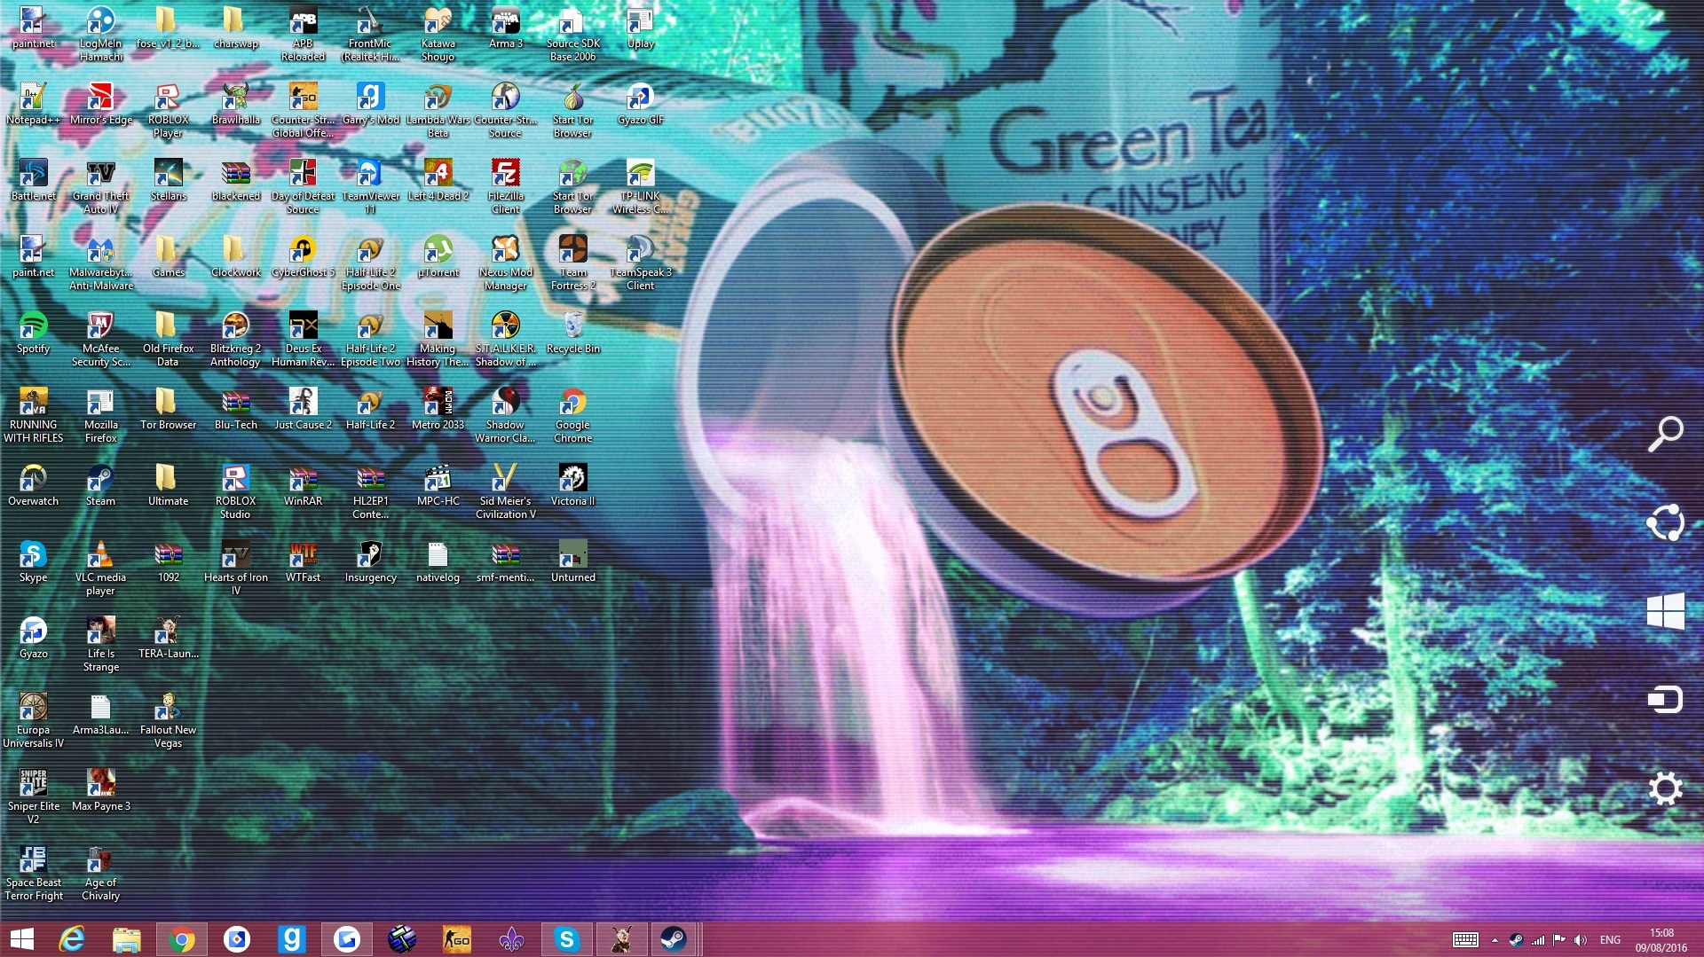Open the Devices charm
Viewport: 1704px width, 957px height.
(1666, 700)
